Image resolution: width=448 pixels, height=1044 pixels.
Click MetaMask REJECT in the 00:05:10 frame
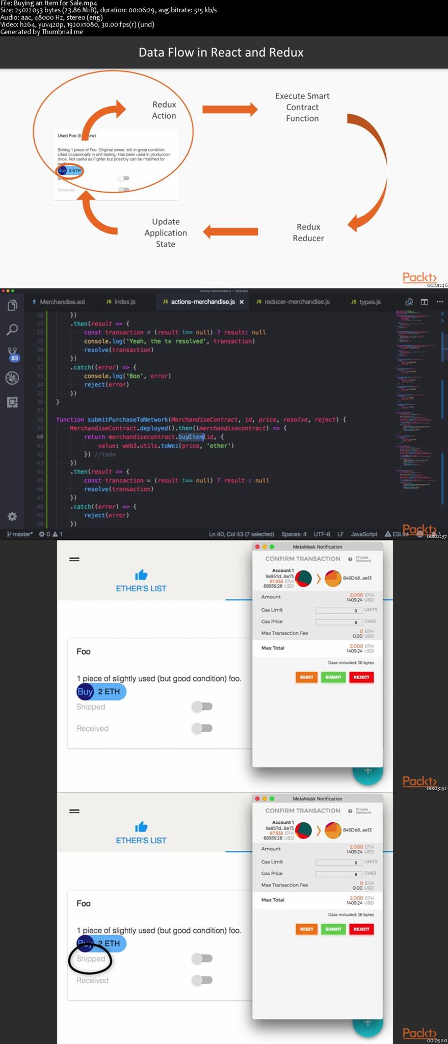[361, 929]
